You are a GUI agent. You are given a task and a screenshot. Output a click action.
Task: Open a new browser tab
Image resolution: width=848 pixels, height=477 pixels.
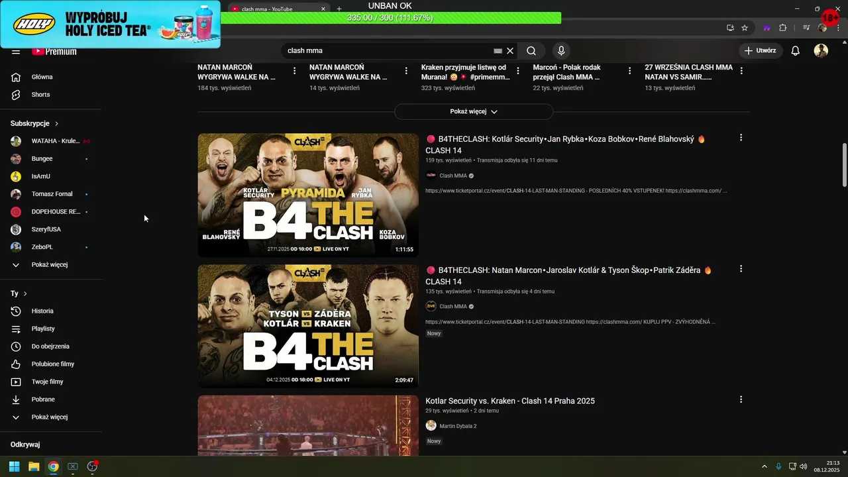(x=339, y=9)
